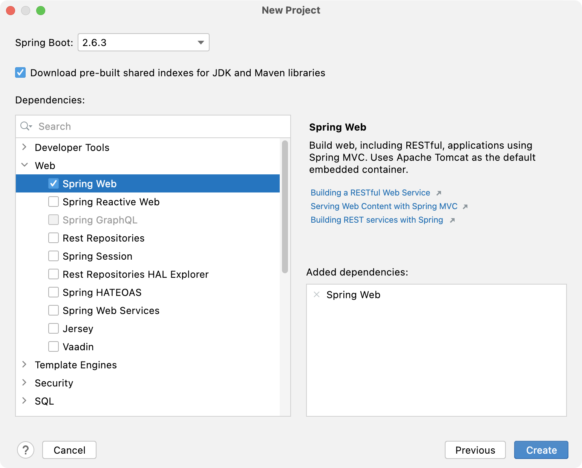Click the Create button
Screen dimensions: 582x468
pyautogui.click(x=541, y=450)
